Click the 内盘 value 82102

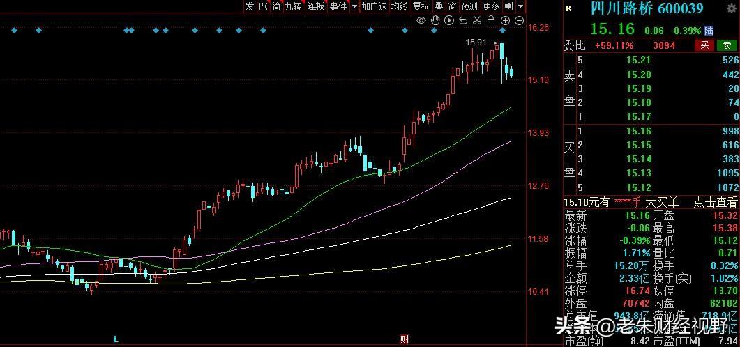click(724, 303)
